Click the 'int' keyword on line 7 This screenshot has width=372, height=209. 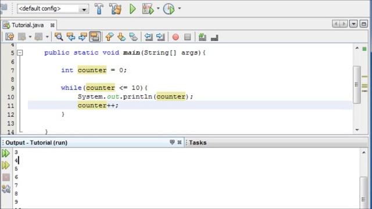[67, 70]
